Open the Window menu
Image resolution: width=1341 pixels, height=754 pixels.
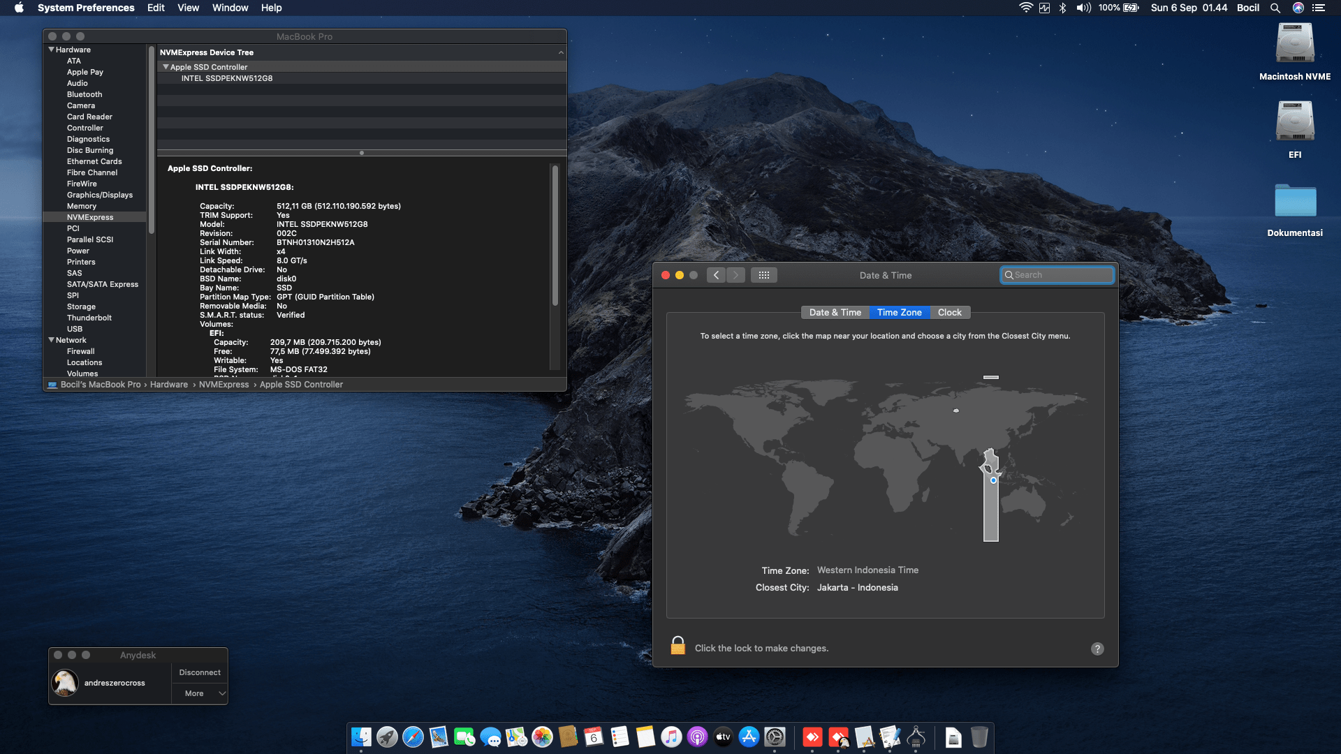coord(230,8)
